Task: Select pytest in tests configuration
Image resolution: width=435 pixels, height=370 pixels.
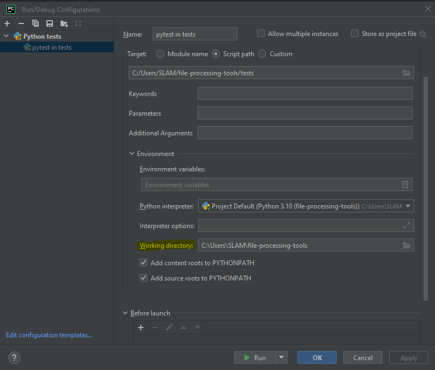Action: coord(57,47)
